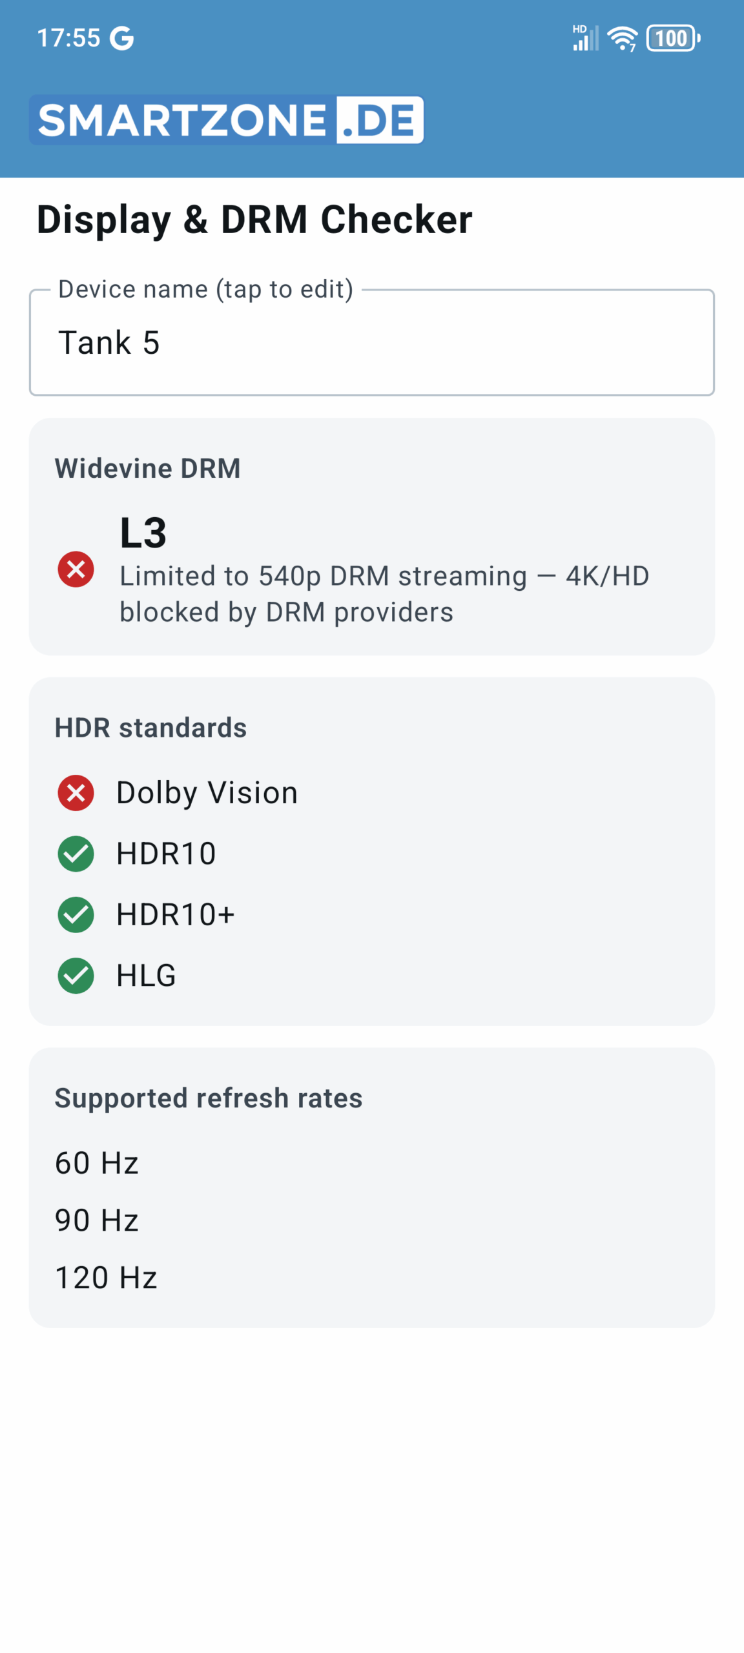Tap the battery indicator showing 100

click(673, 38)
